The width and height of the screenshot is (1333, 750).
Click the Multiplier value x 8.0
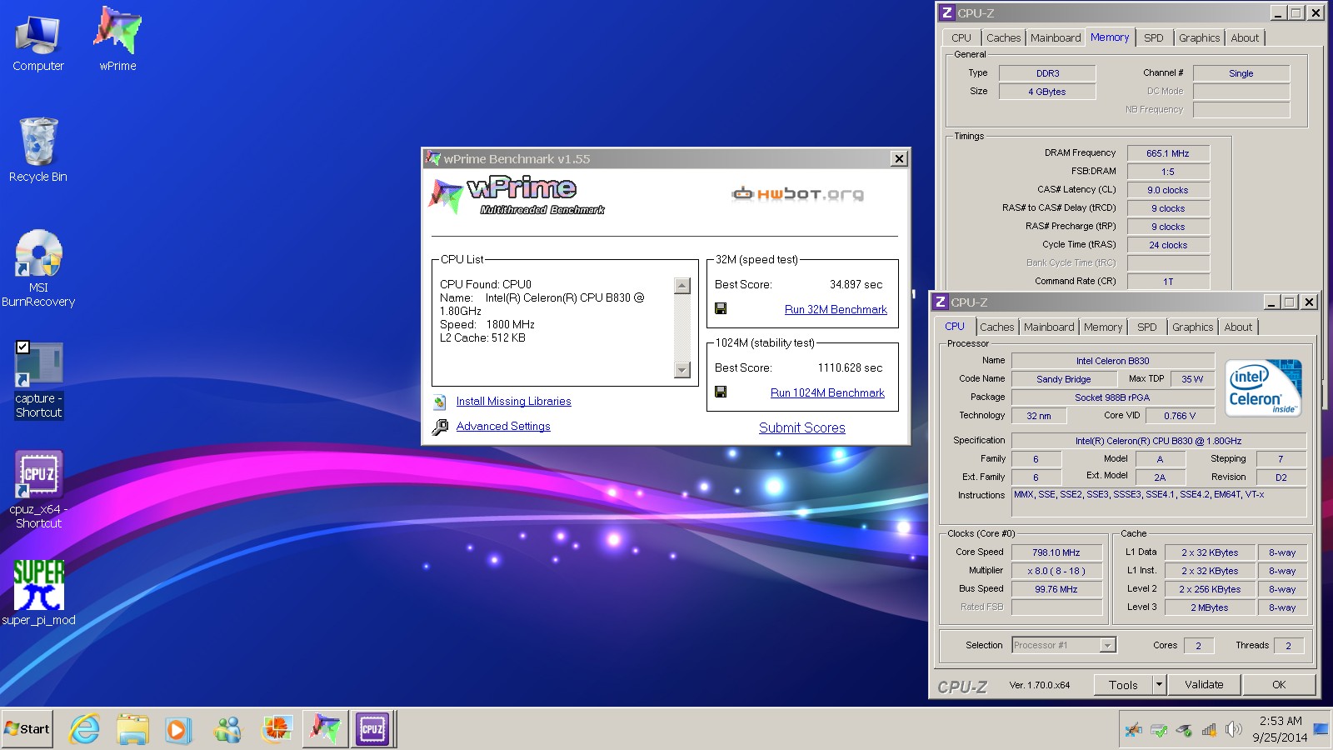tap(1056, 571)
